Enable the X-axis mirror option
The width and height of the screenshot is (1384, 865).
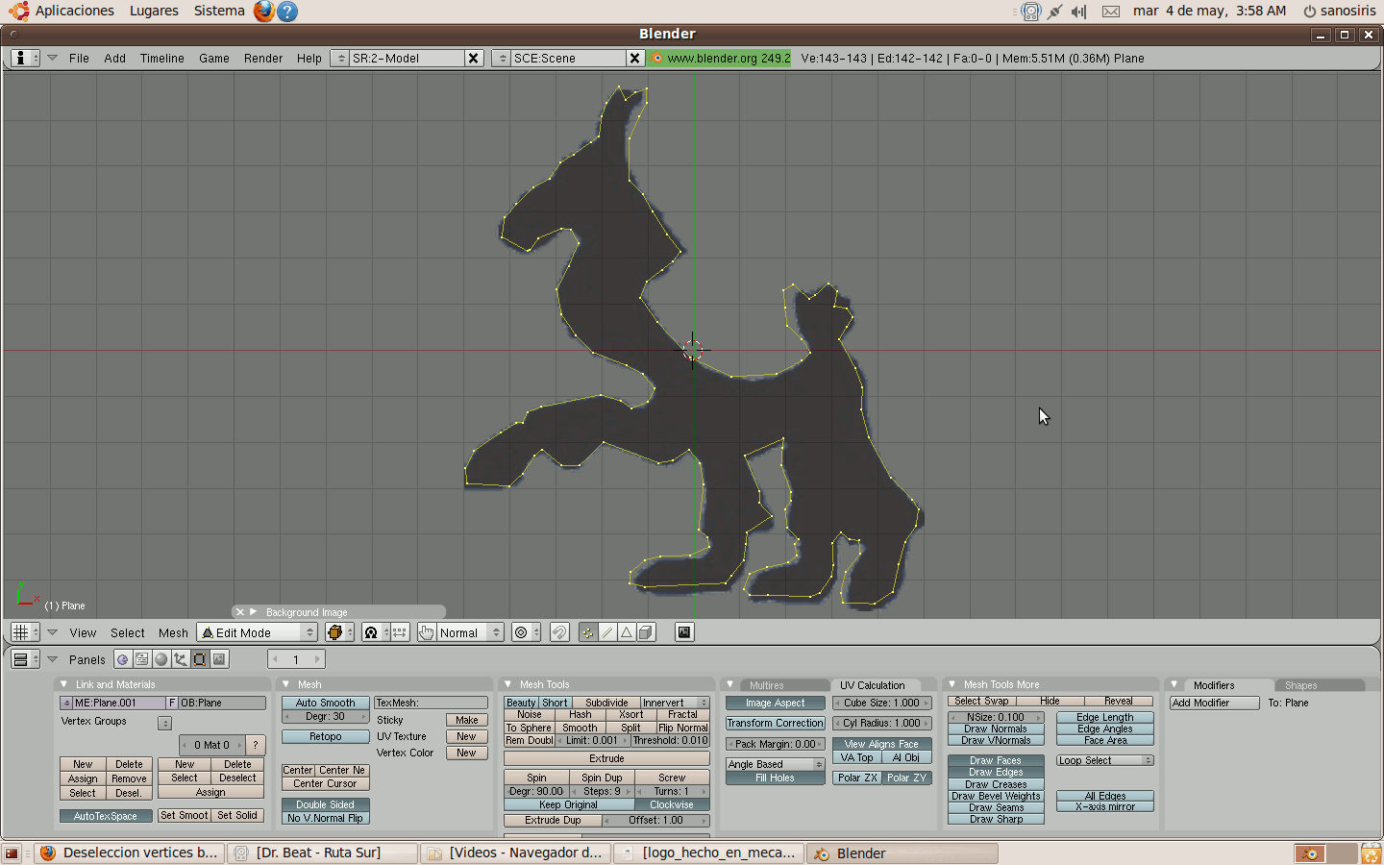click(1105, 807)
